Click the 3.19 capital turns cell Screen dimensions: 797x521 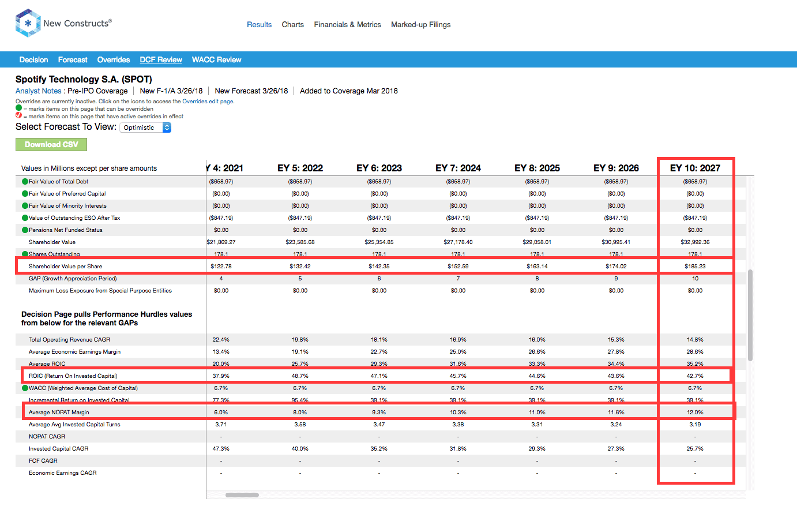click(695, 424)
